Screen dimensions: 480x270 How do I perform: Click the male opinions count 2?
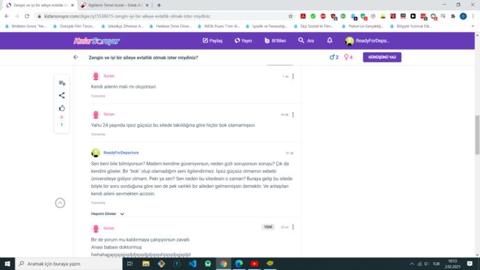[x=334, y=57]
